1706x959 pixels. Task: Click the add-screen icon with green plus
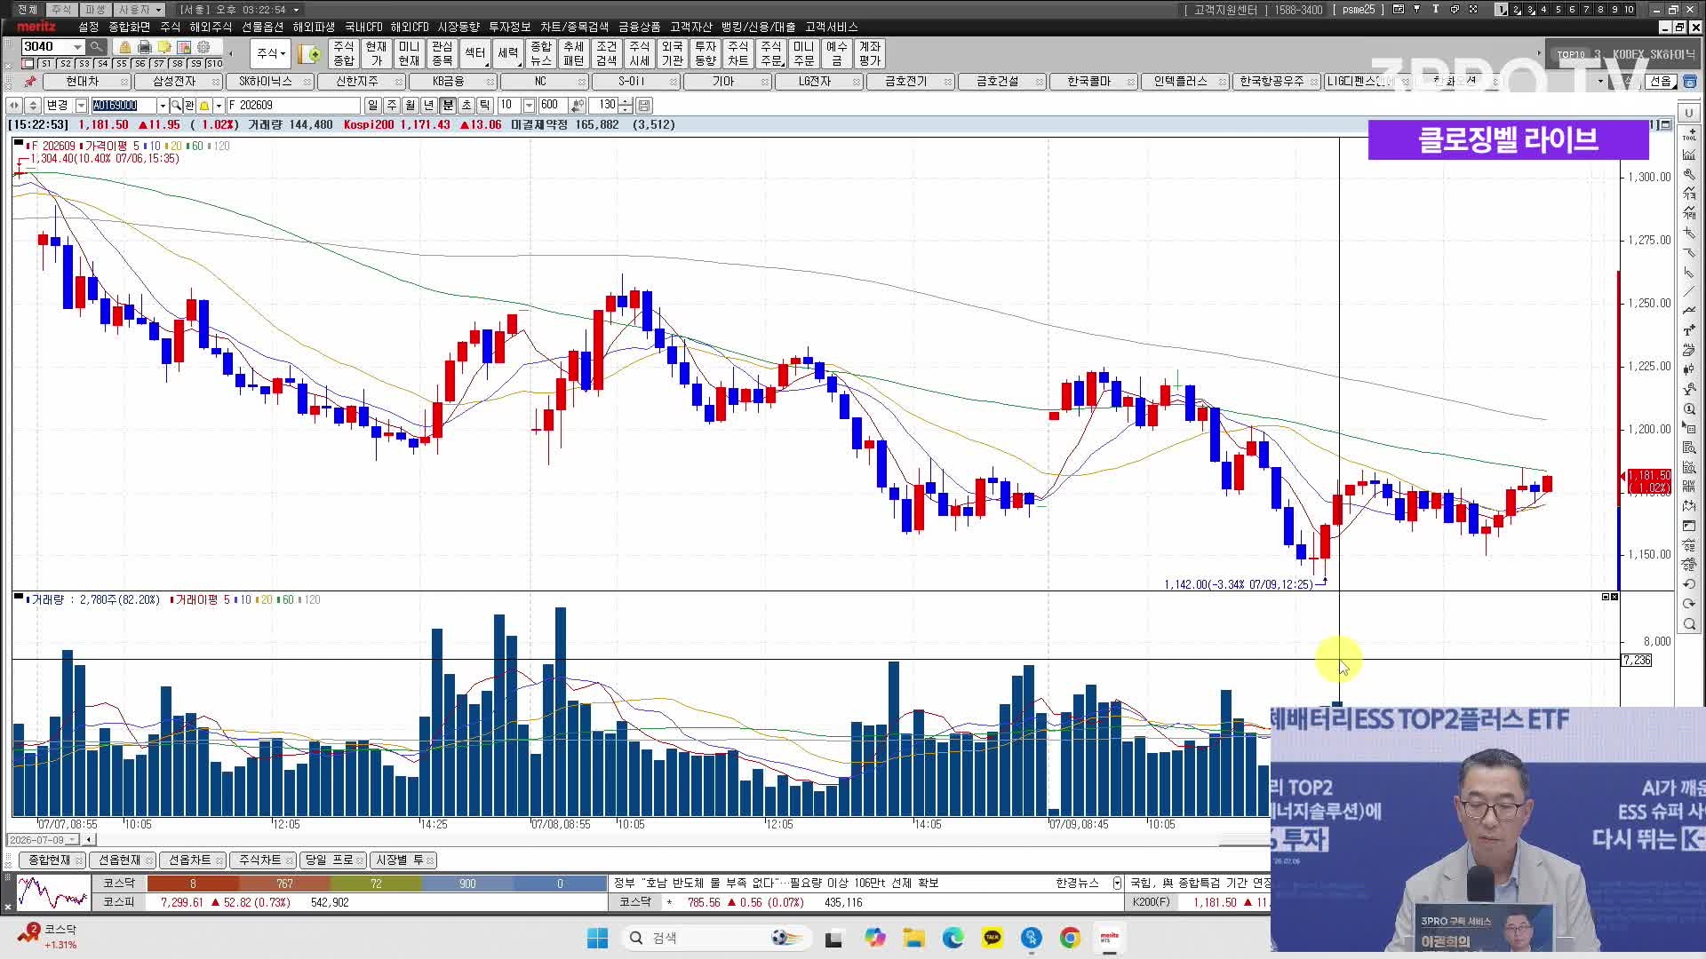[x=309, y=54]
